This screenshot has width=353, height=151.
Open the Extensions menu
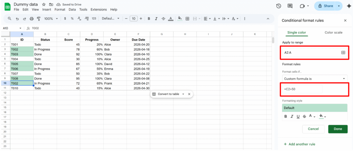(99, 9)
